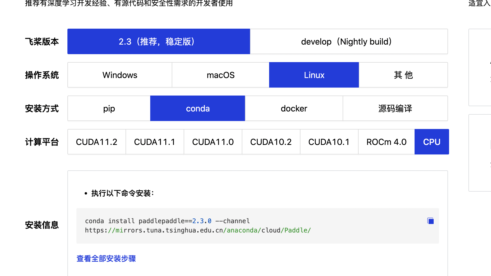The image size is (491, 276).
Task: Select CUDA11.1 compute platform
Action: click(x=154, y=142)
